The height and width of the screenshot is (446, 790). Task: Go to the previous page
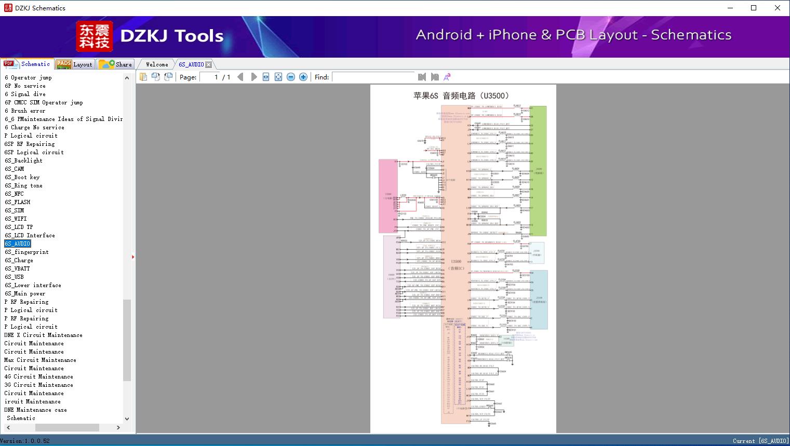(240, 77)
